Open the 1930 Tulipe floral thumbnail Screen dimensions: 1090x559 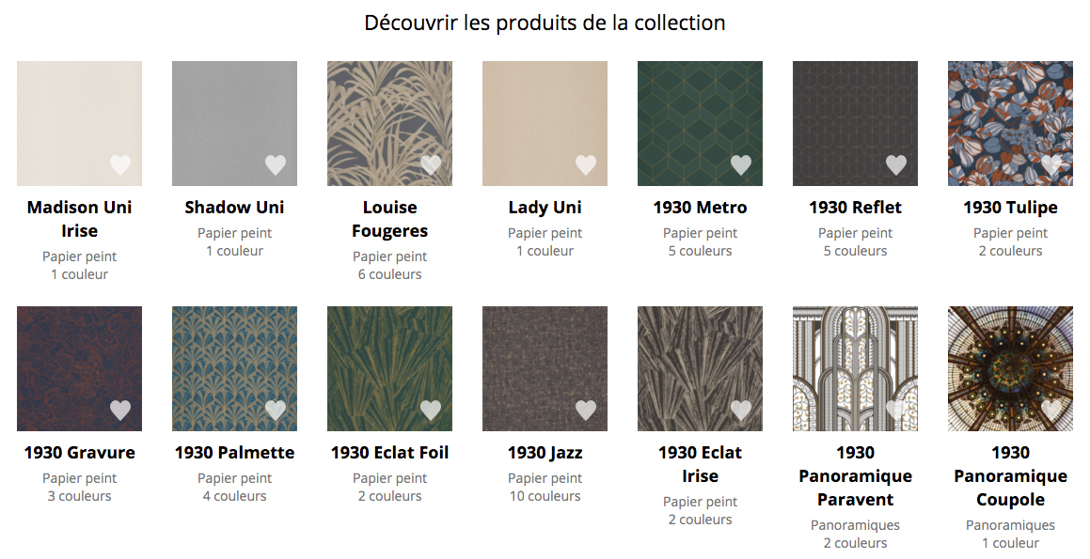point(1010,124)
